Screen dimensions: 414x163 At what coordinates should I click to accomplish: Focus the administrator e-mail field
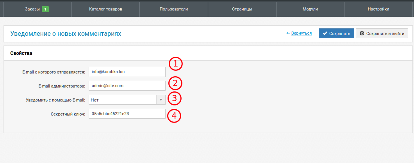point(127,86)
